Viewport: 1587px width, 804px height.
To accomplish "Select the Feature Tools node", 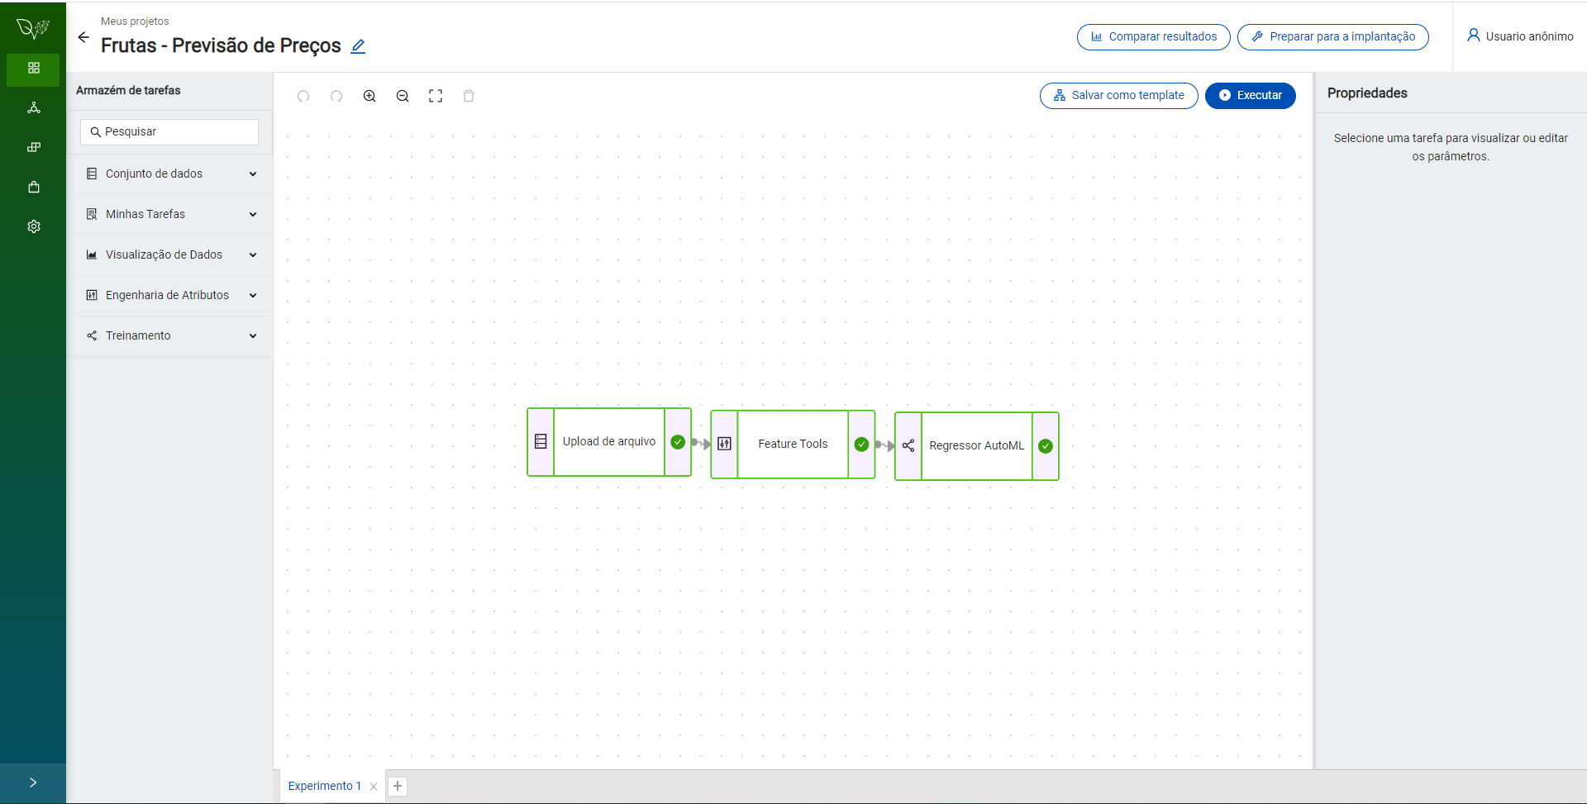I will coord(793,445).
